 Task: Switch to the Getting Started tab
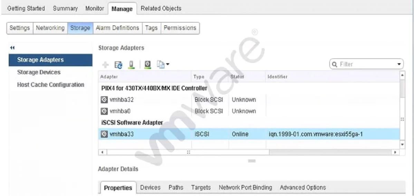tap(26, 8)
